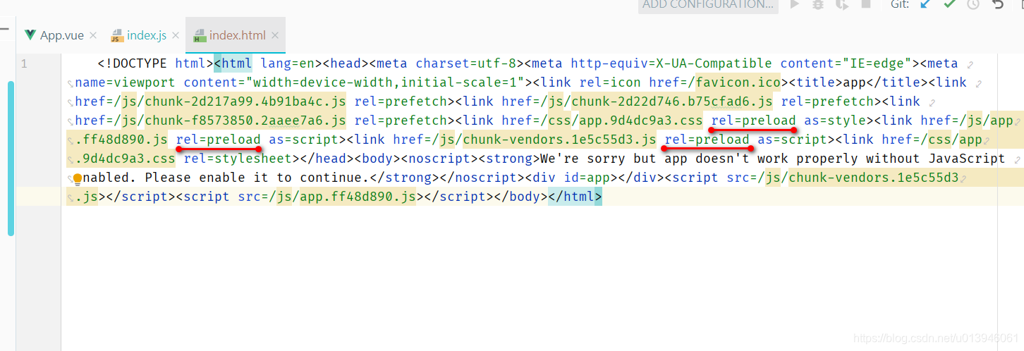
Task: Open the Add Configuration dropdown
Action: [x=708, y=5]
